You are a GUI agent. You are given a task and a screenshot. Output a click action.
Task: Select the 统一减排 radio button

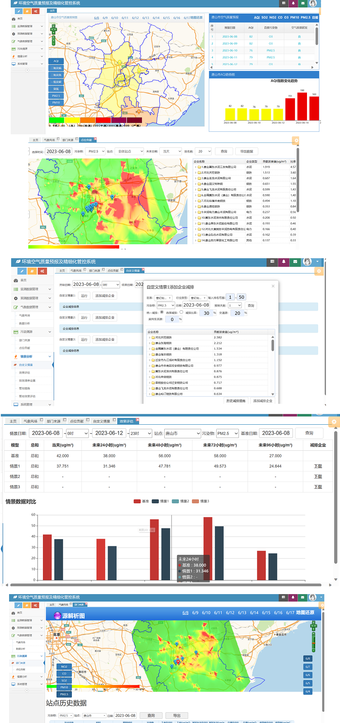(x=162, y=312)
